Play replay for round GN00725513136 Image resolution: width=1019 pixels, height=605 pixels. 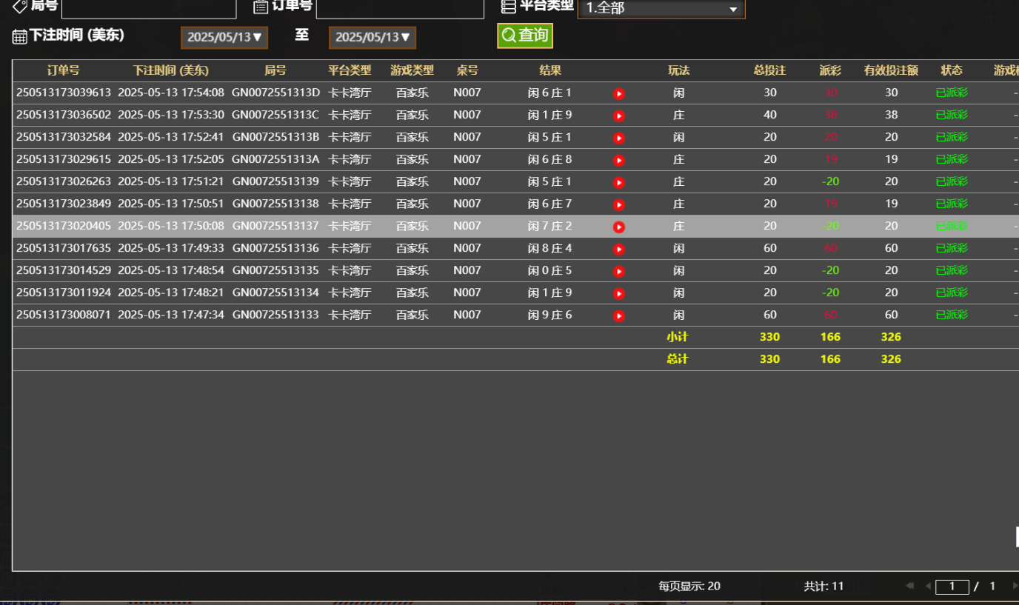(x=619, y=249)
